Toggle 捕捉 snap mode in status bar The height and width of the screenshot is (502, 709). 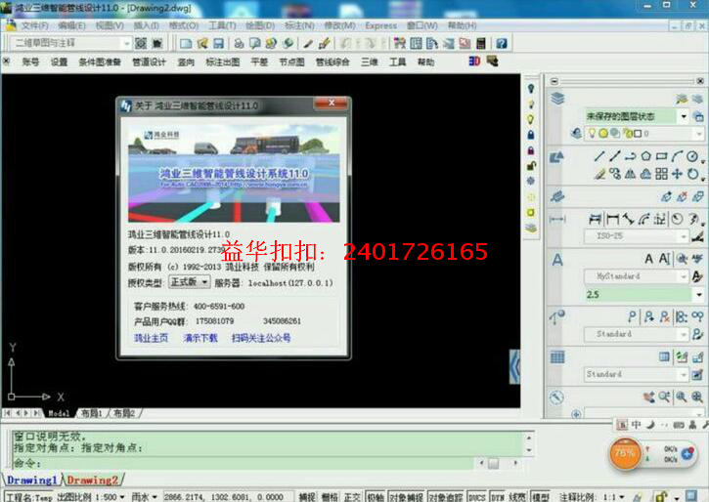(307, 496)
